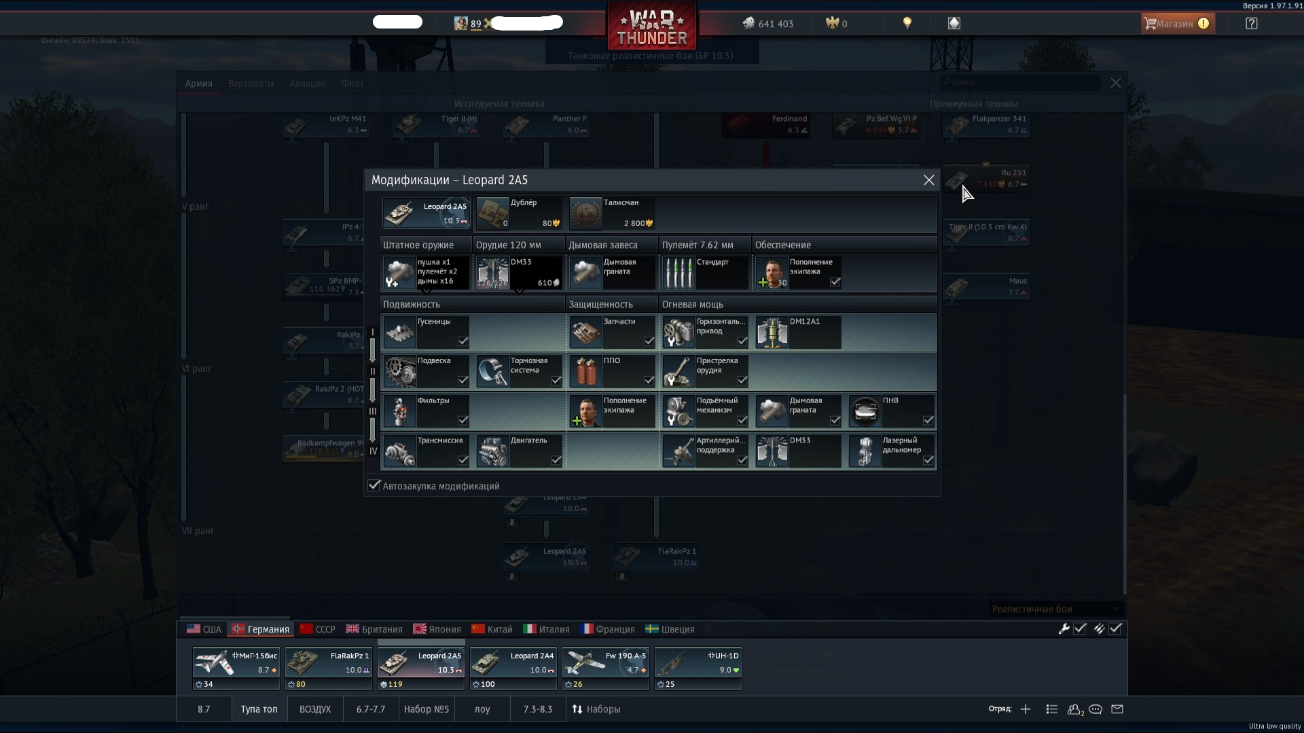Viewport: 1304px width, 733px height.
Task: Select the 6.7-7.7 preset
Action: coord(371,709)
